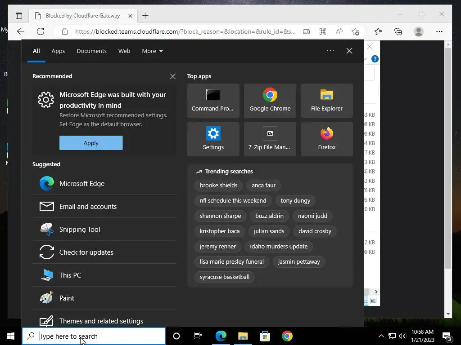Open Microsoft Edge from Suggested list
The image size is (461, 345).
tap(104, 183)
